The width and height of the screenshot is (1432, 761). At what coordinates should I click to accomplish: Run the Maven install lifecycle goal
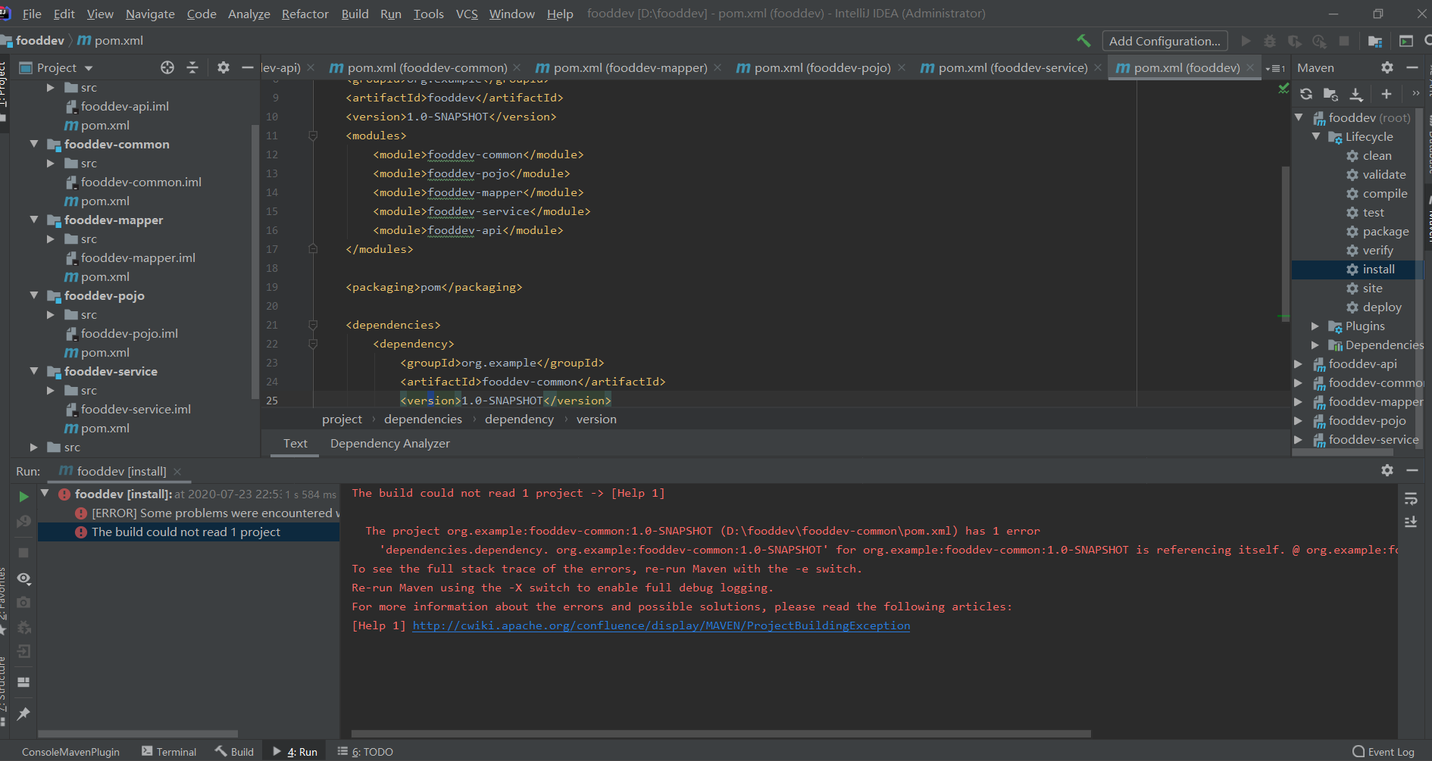1378,270
